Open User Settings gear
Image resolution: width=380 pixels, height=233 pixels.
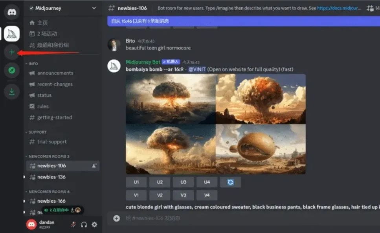[95, 224]
